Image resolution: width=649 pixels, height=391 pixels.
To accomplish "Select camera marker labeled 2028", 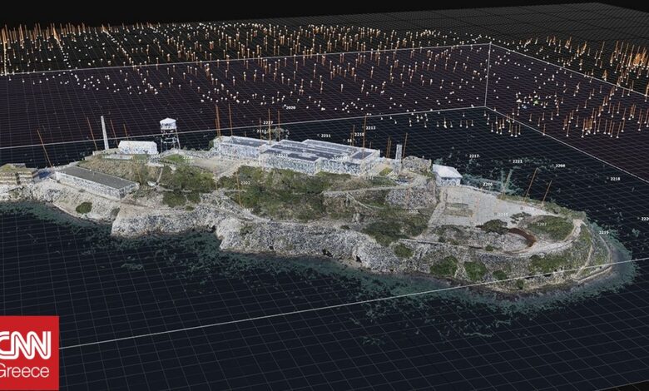I will 290,107.
